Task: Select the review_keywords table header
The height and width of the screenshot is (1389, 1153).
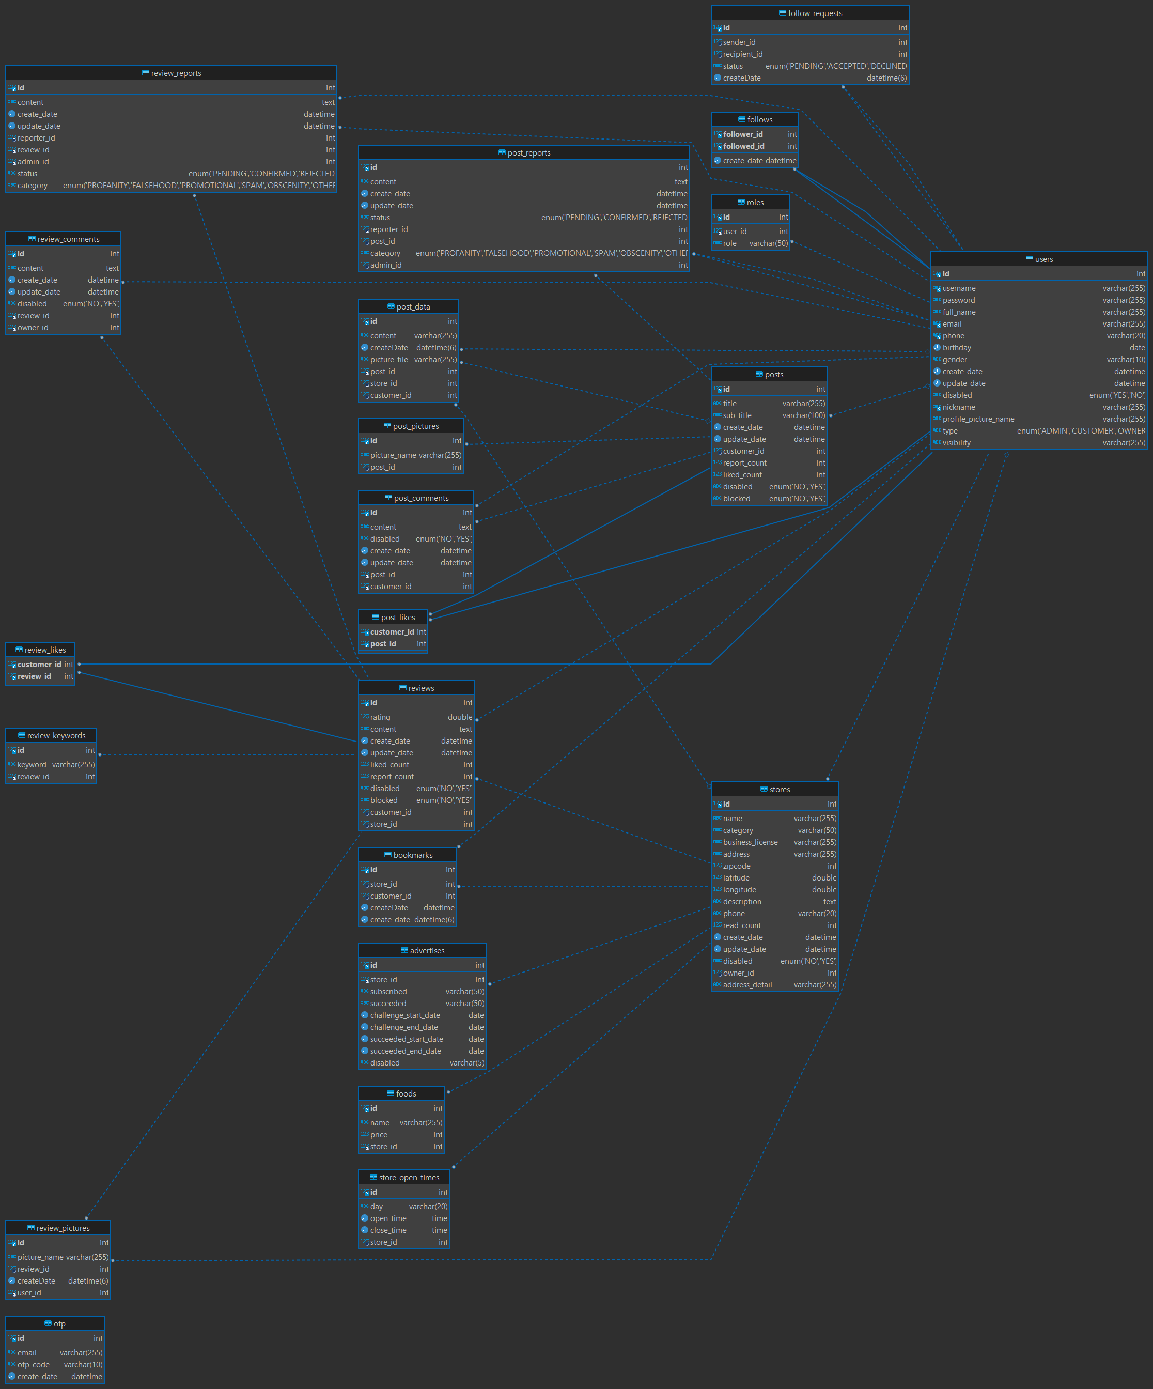Action: click(51, 735)
